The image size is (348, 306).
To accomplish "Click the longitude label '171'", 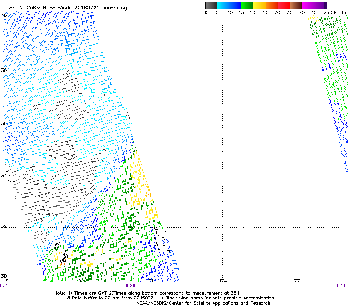I will [150, 281].
